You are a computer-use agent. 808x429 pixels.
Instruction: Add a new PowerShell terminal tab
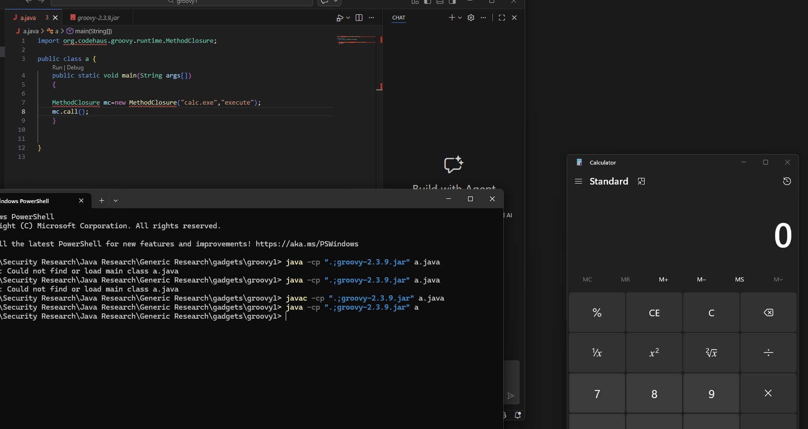pyautogui.click(x=101, y=201)
